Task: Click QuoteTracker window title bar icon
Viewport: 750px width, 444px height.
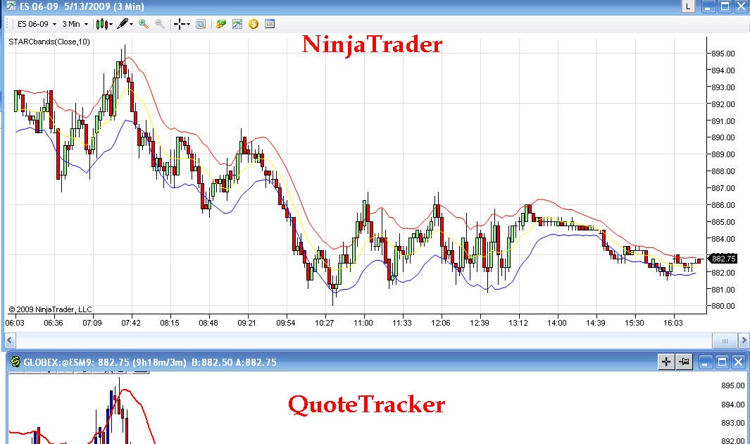Action: pyautogui.click(x=15, y=362)
